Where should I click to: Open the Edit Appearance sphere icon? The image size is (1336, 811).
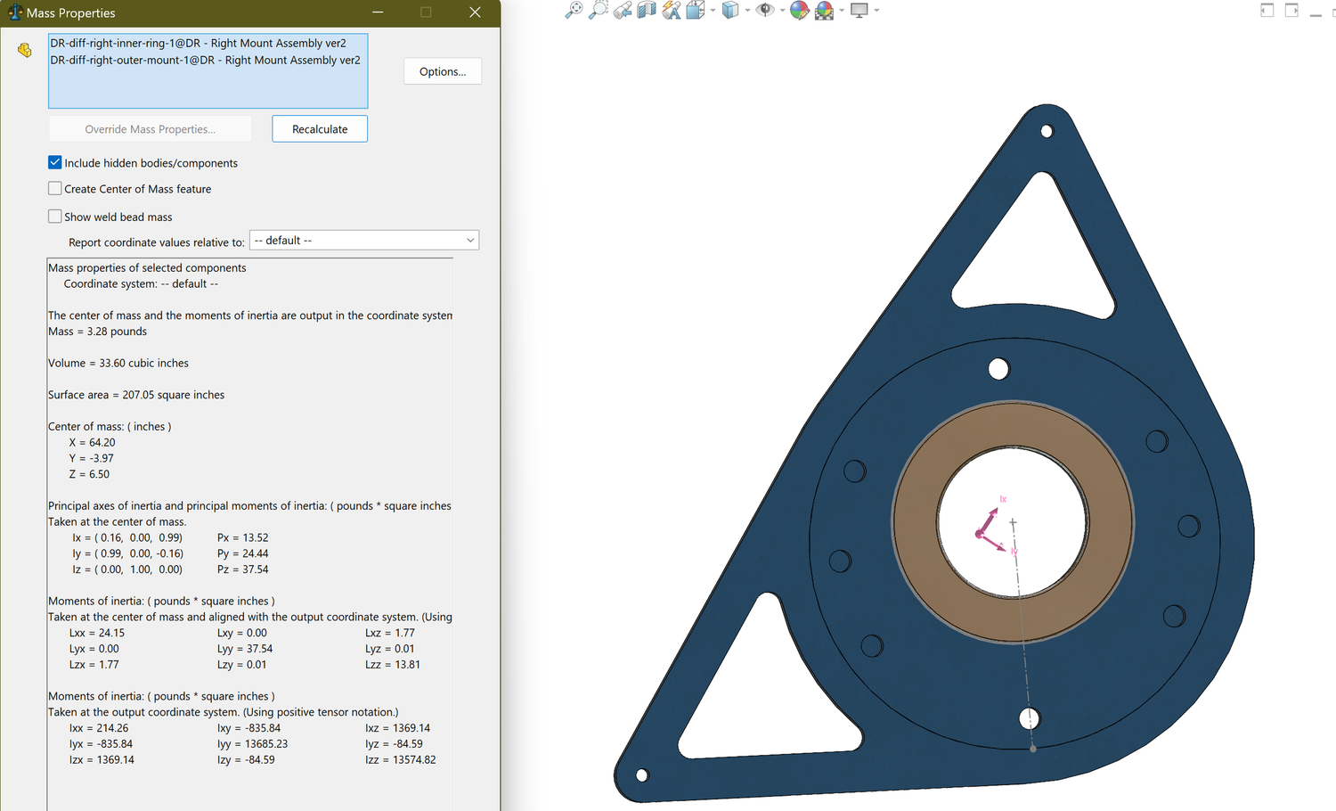tap(797, 11)
